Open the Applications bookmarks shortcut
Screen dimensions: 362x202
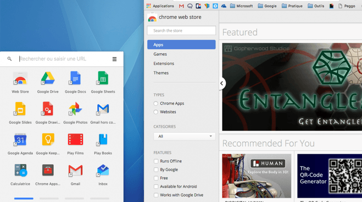click(x=160, y=6)
